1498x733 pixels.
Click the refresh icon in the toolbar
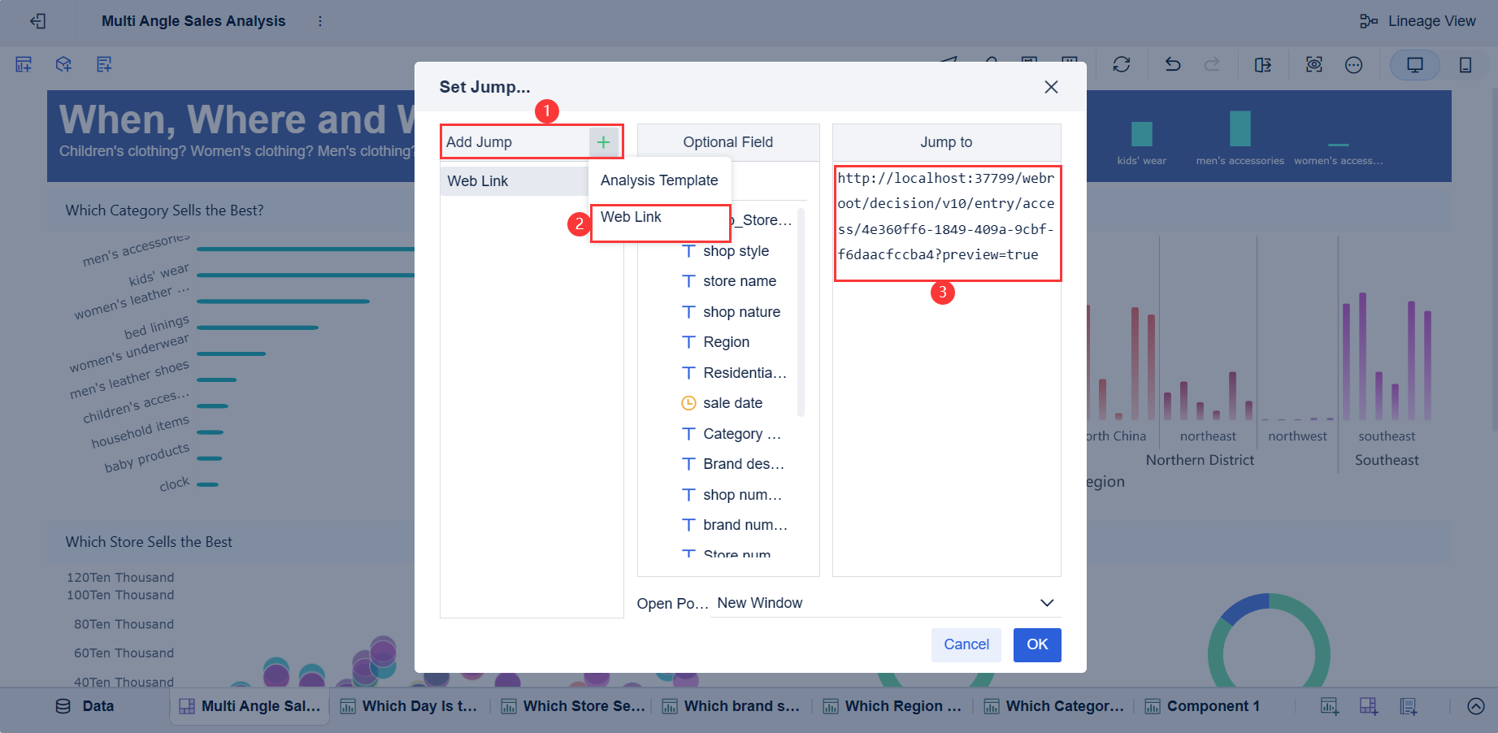point(1122,64)
